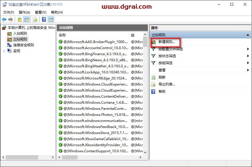252x167 pixels.
Task: Open 连接安全规则 in the tree
Action: pos(23,45)
